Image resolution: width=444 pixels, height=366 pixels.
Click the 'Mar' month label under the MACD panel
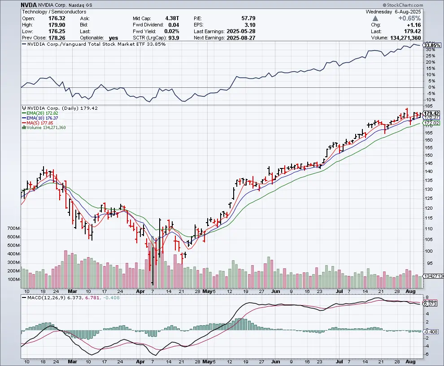73,362
